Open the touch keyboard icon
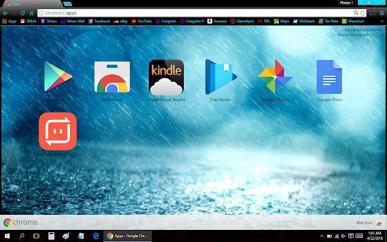This screenshot has height=242, width=387. point(359,236)
